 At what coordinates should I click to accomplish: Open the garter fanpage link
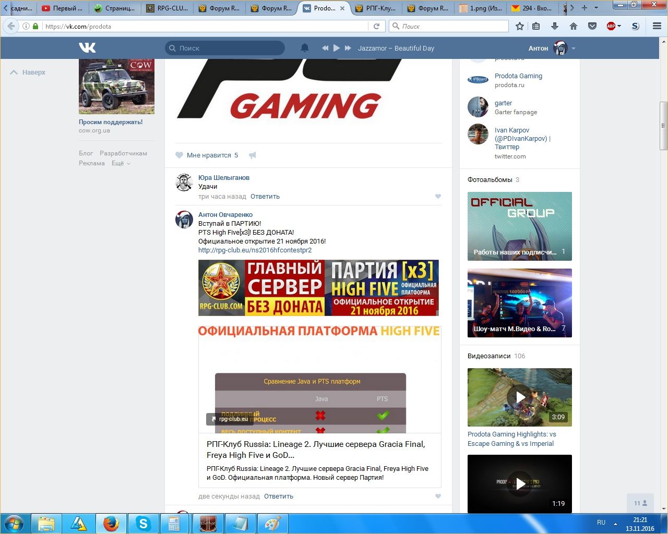[503, 103]
